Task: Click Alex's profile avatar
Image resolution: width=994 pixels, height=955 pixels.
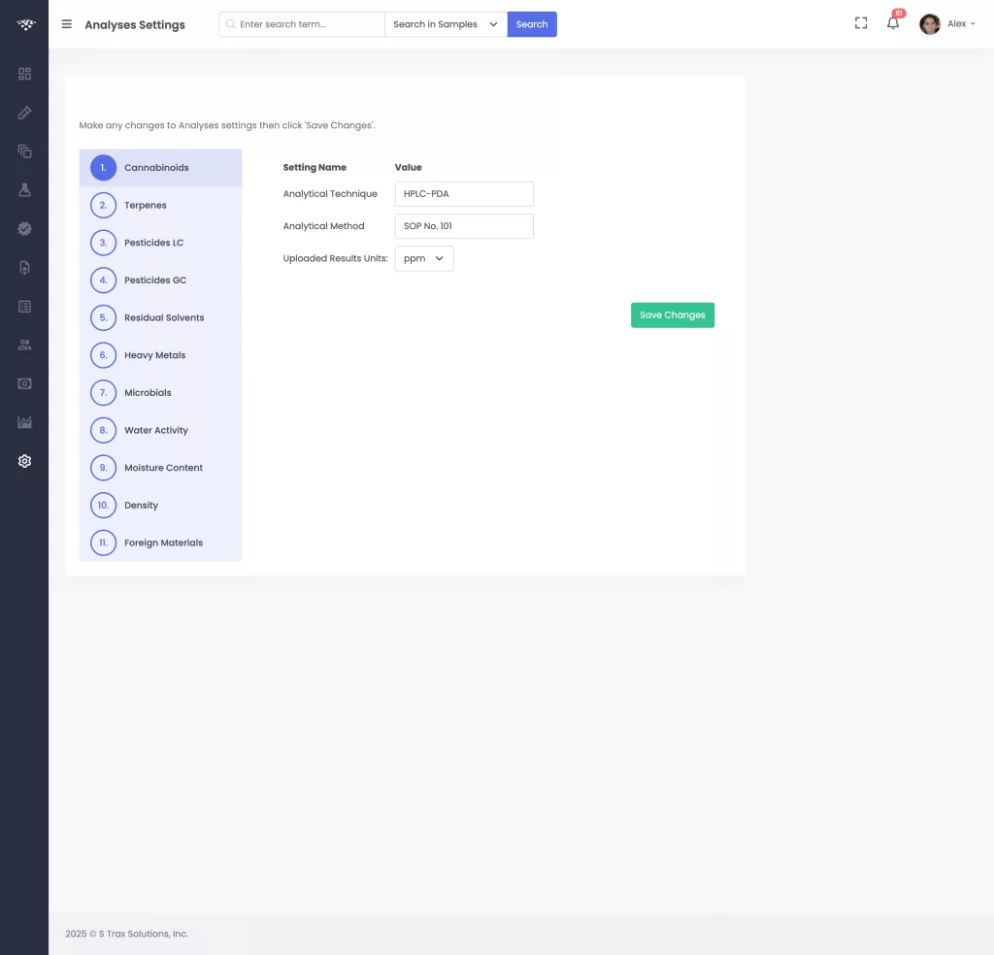Action: pos(930,24)
